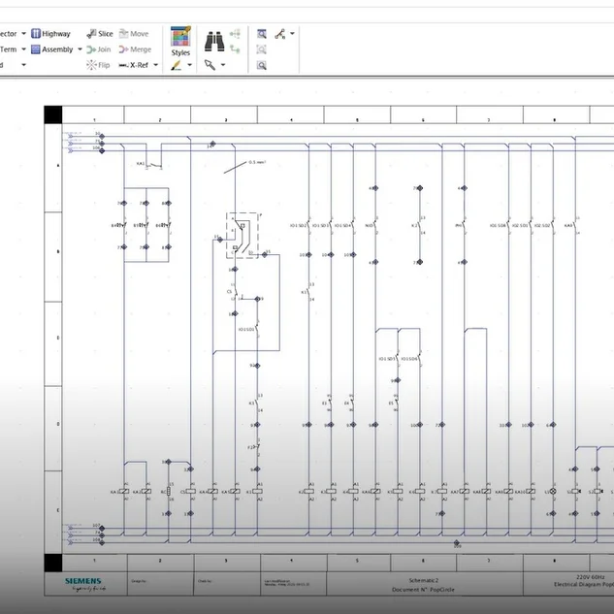Expand the Term dropdown arrow
Screen dimensions: 614x614
(x=24, y=49)
